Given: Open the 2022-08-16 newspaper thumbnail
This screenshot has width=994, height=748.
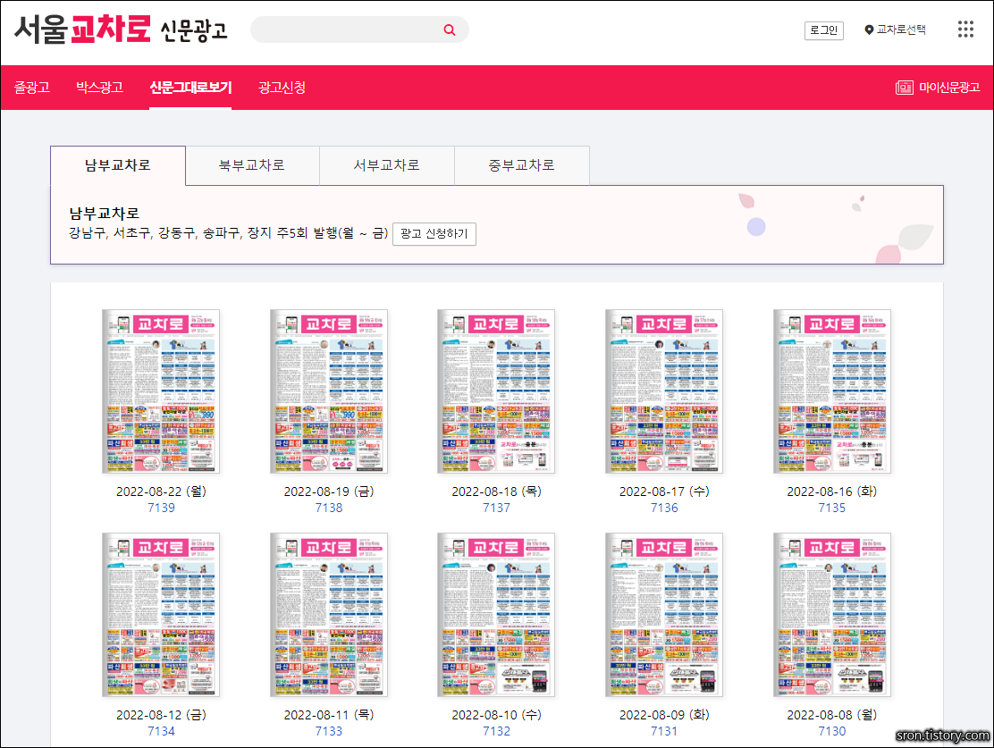Looking at the screenshot, I should pyautogui.click(x=832, y=391).
